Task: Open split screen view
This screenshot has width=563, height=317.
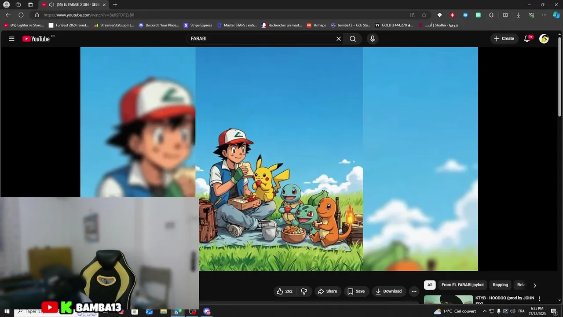Action: point(505,15)
